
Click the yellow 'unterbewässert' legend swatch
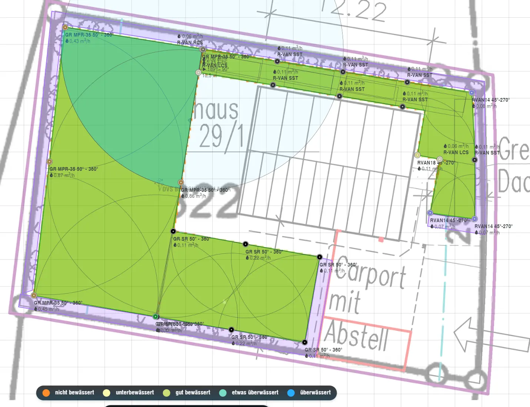(x=107, y=393)
